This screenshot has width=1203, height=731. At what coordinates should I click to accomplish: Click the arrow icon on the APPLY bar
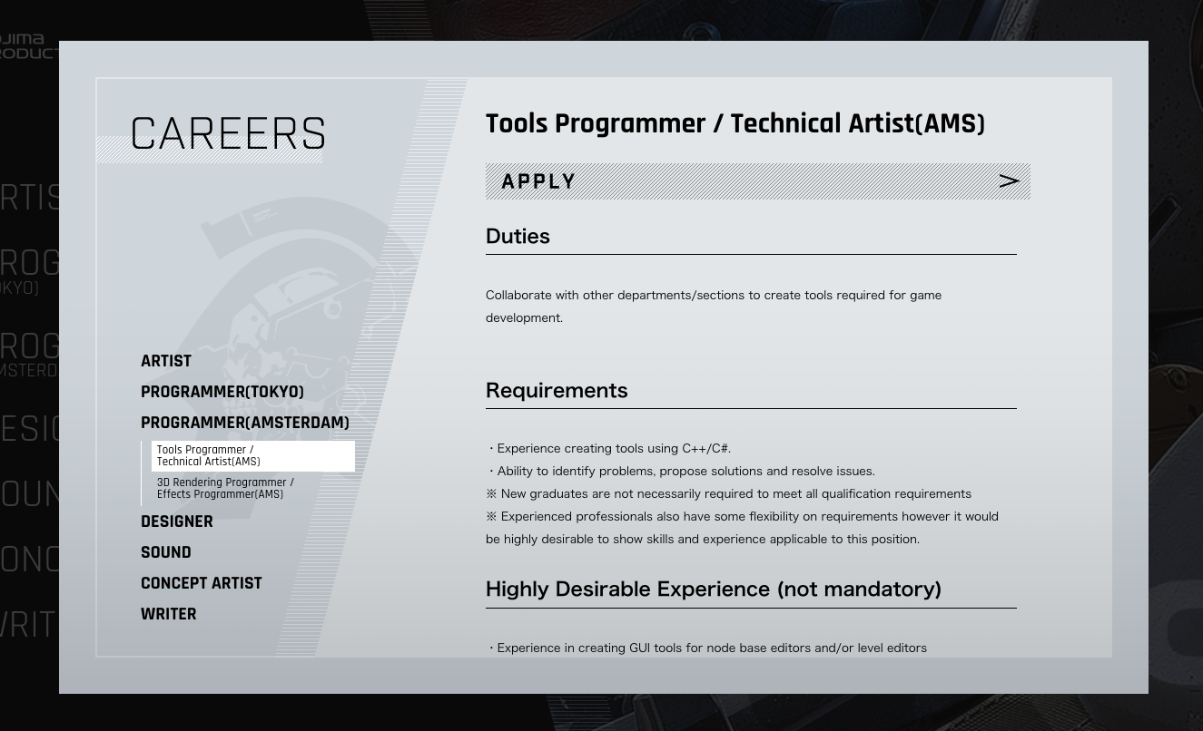coord(1008,181)
